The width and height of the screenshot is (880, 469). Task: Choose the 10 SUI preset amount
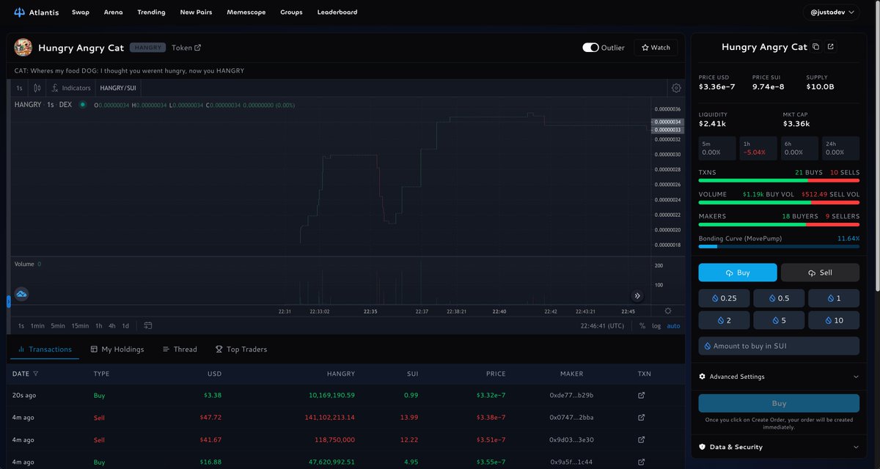click(x=834, y=320)
